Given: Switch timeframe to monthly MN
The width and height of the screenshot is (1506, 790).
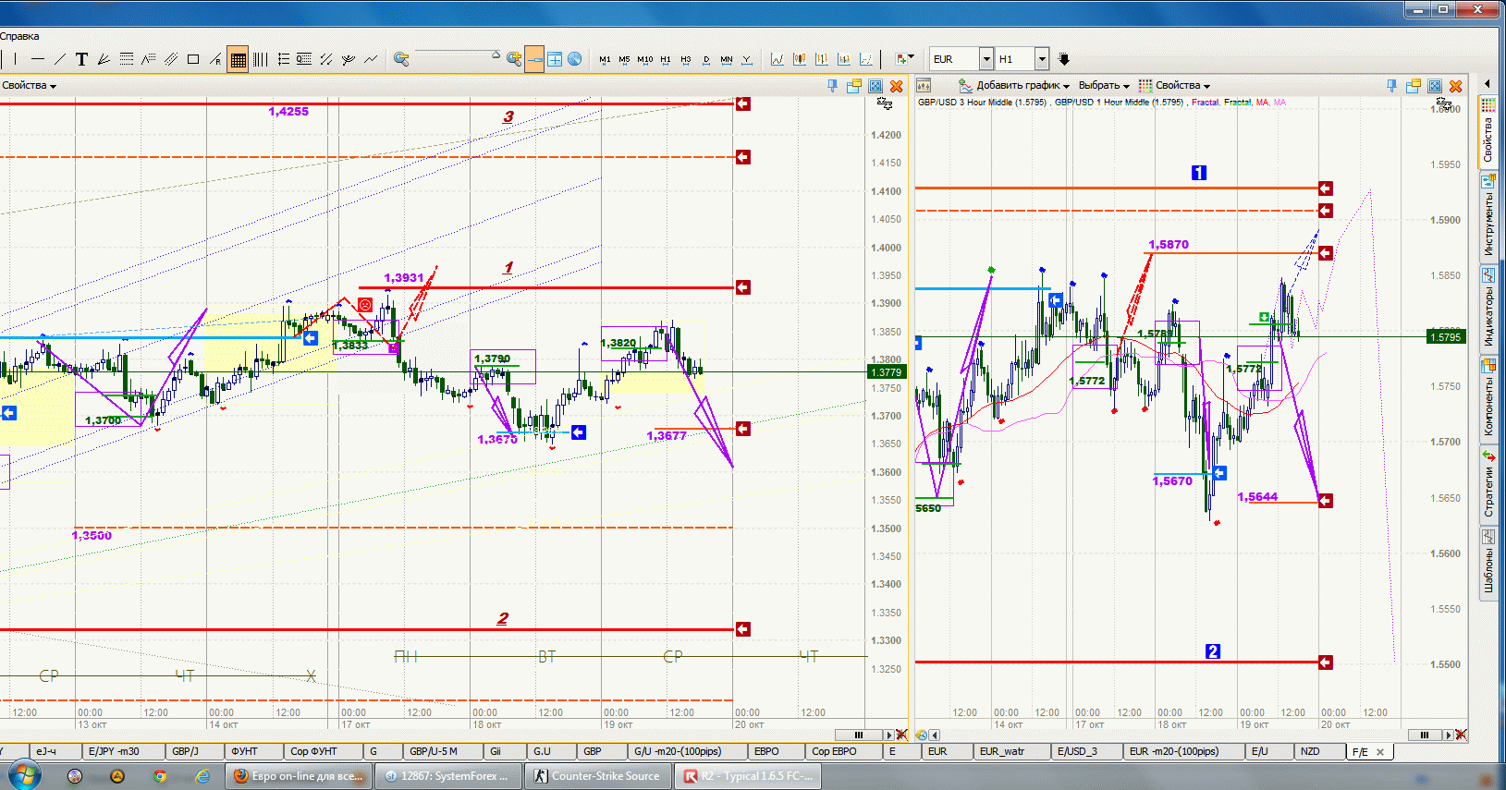Looking at the screenshot, I should coord(727,59).
